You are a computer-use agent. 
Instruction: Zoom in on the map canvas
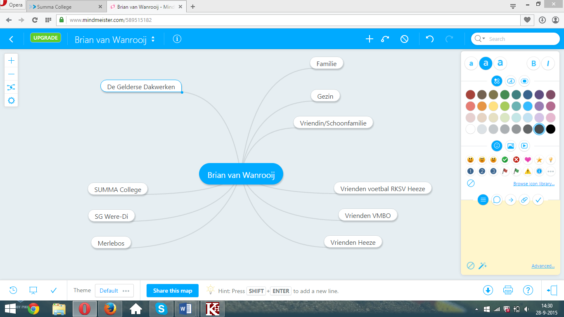click(x=11, y=61)
